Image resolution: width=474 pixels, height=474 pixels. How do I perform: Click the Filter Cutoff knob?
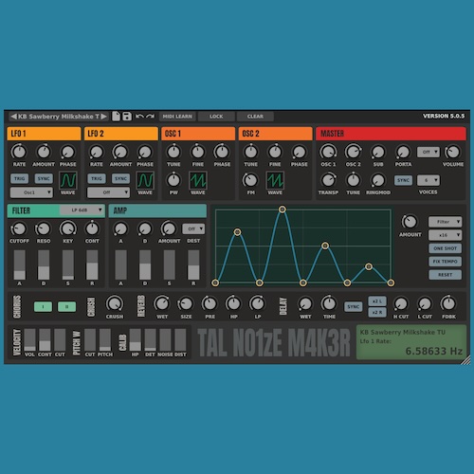19,228
